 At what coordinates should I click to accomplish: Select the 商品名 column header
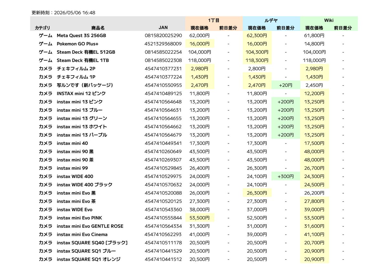coord(98,28)
